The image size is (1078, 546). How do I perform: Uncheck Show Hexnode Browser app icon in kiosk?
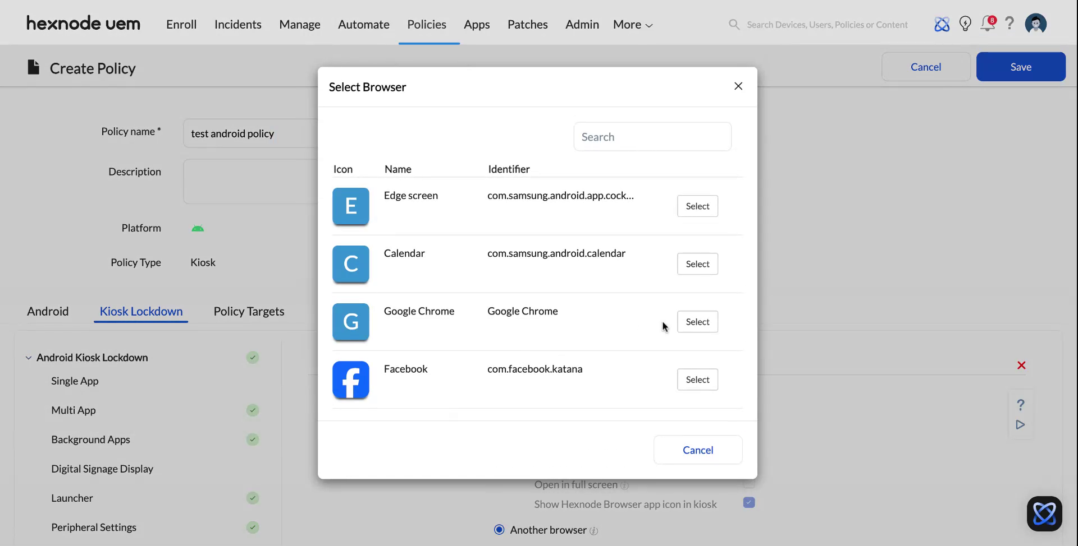pos(748,503)
